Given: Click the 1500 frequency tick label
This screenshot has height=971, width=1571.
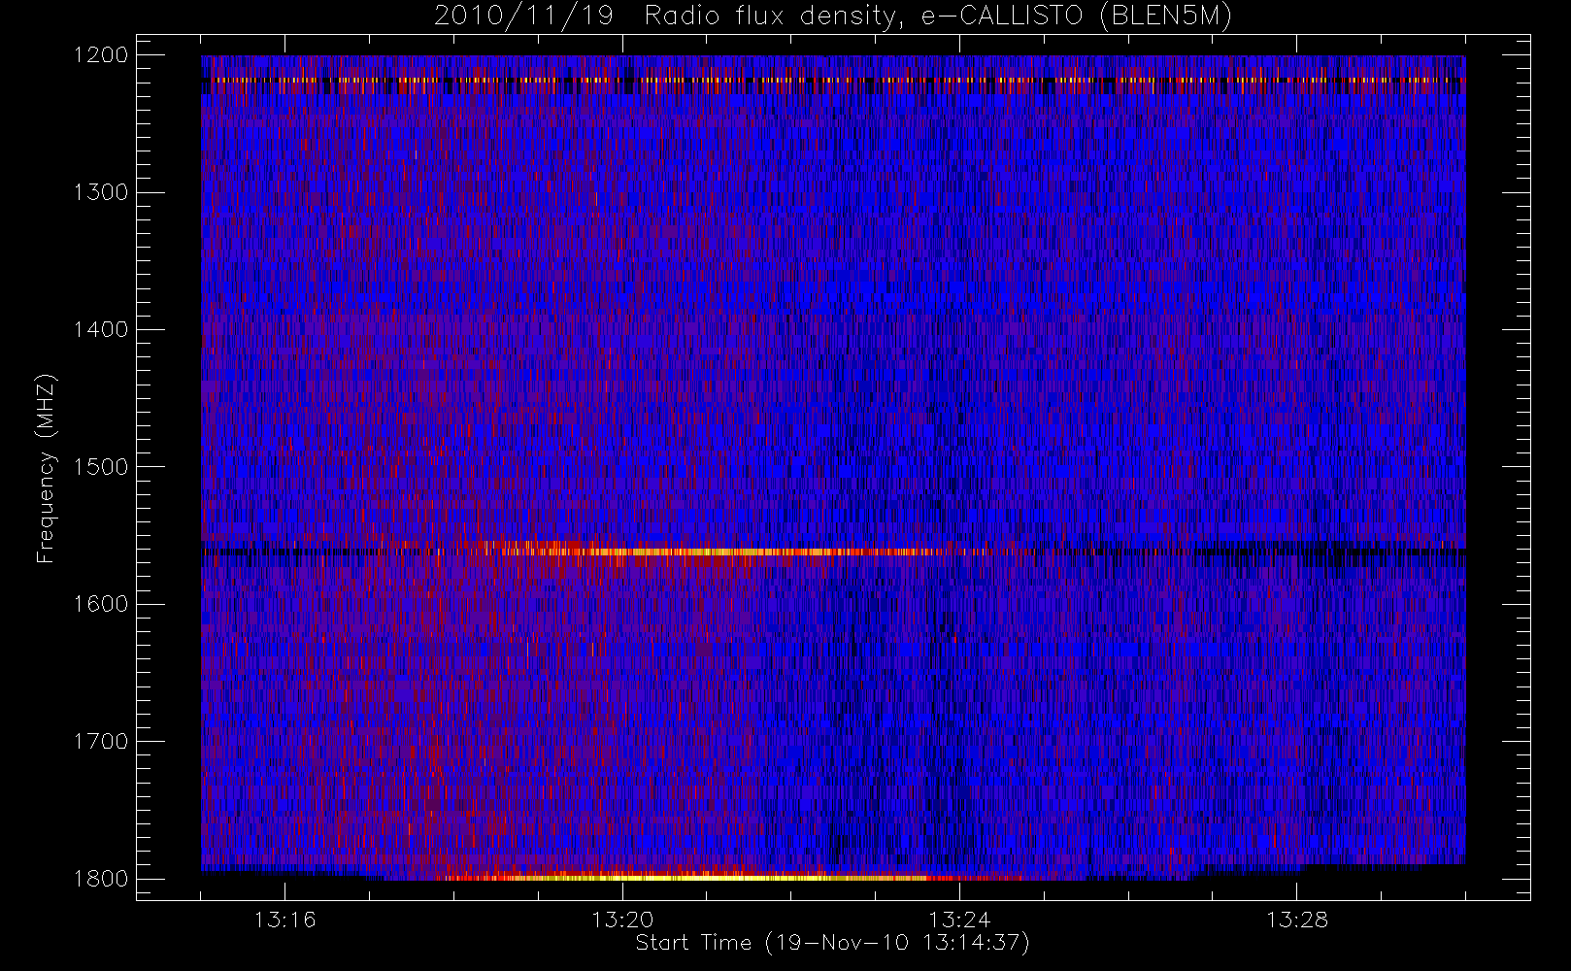Looking at the screenshot, I should tap(101, 467).
